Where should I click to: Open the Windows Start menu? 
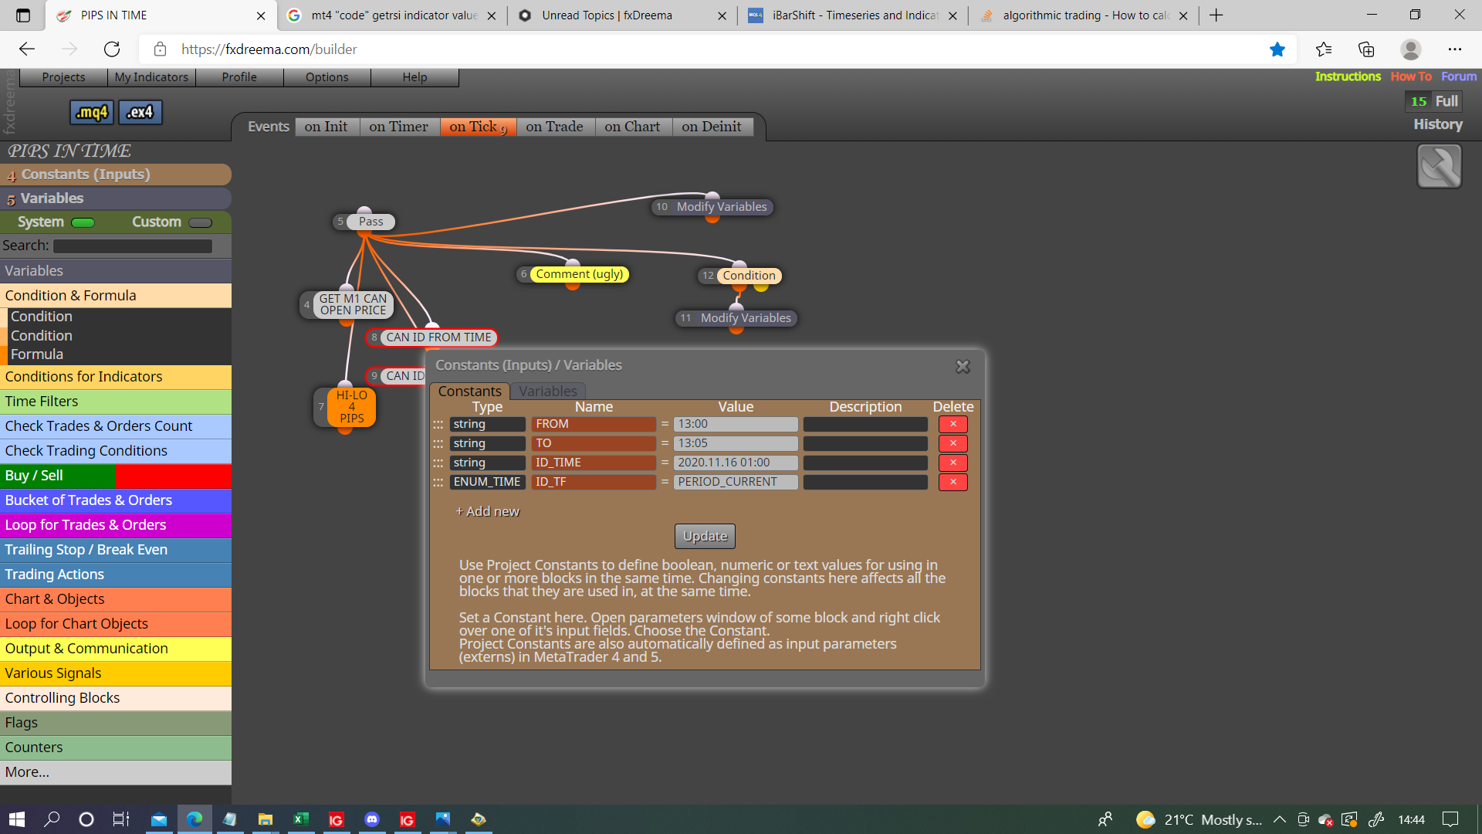17,819
